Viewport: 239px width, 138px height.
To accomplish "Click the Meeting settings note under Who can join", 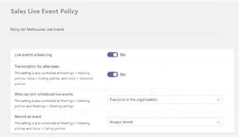I will (61, 106).
